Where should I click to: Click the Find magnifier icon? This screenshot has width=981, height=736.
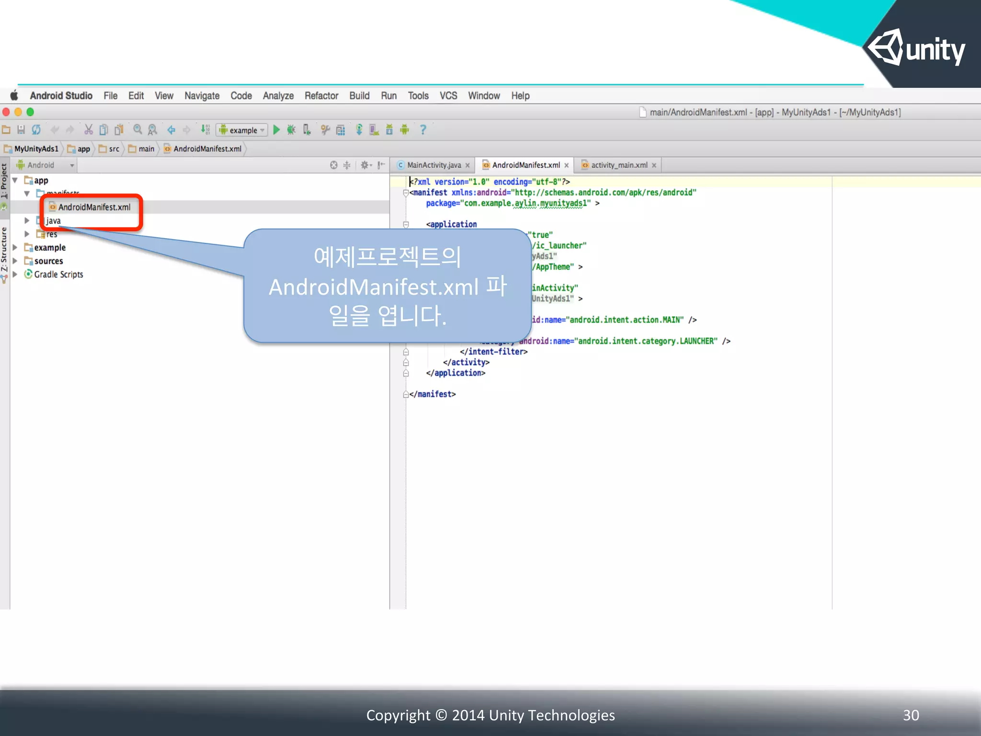(137, 130)
